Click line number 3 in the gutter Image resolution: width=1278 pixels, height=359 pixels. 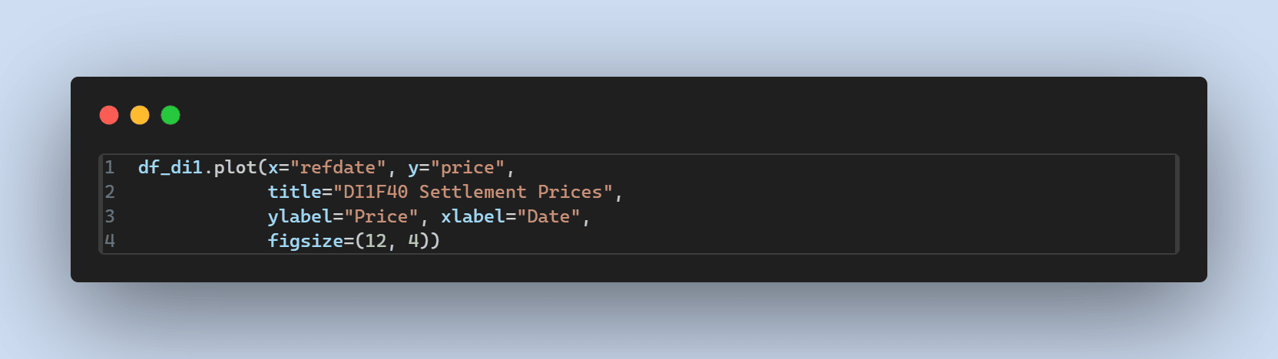pyautogui.click(x=110, y=216)
